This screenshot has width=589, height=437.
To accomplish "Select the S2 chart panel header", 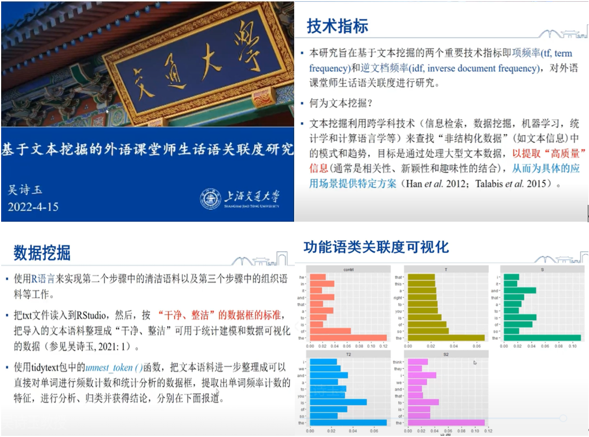I will [x=445, y=354].
